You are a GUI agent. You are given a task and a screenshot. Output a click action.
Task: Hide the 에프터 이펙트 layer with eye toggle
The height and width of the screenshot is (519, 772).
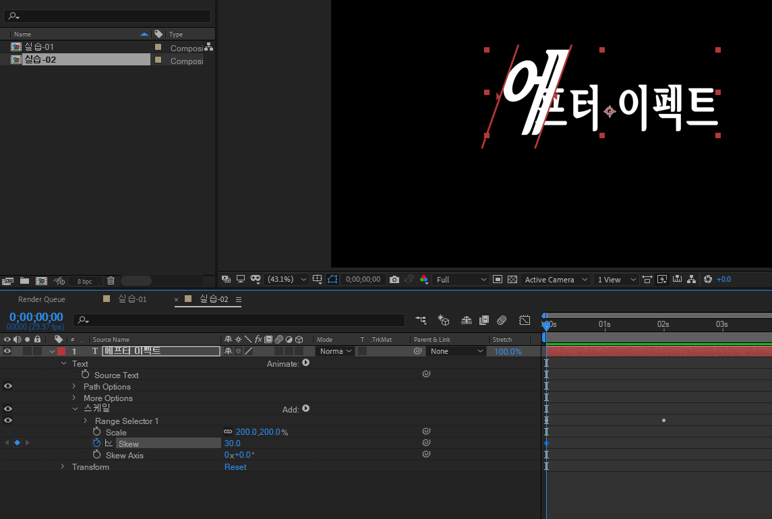tap(7, 351)
